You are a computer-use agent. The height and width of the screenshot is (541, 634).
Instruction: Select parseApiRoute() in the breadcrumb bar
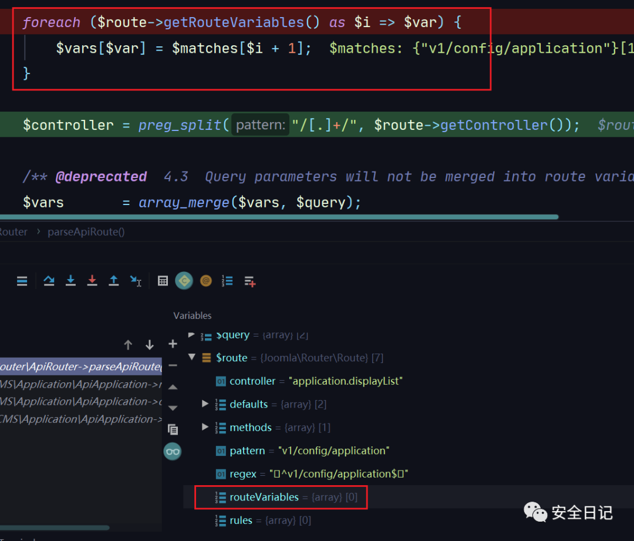pyautogui.click(x=86, y=231)
